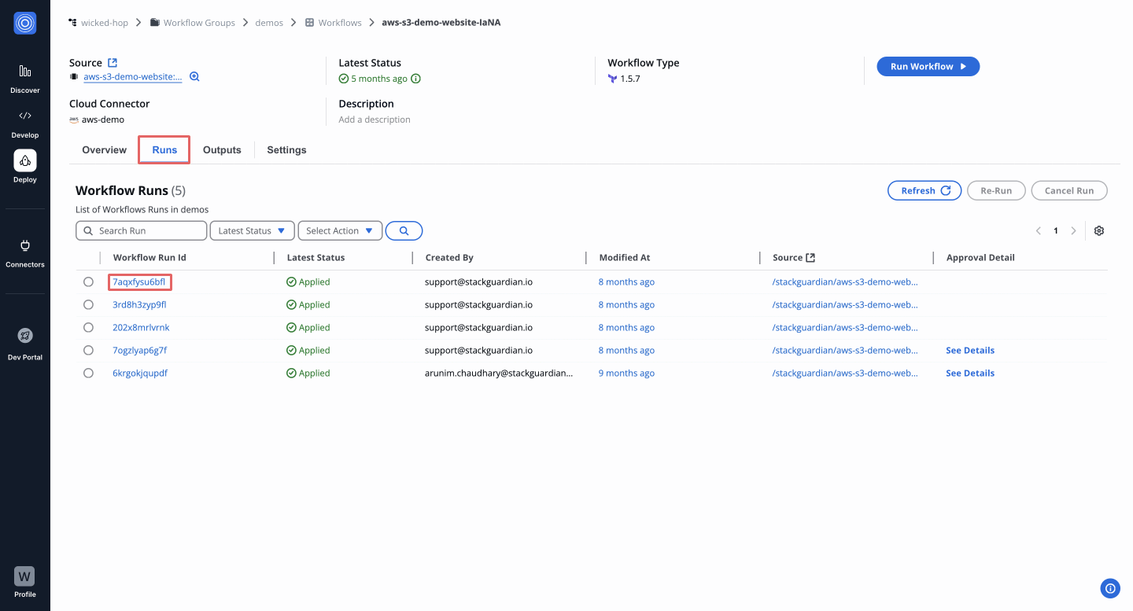Screen dimensions: 1133x611
Task: Switch to the Runs tab
Action: click(x=164, y=149)
